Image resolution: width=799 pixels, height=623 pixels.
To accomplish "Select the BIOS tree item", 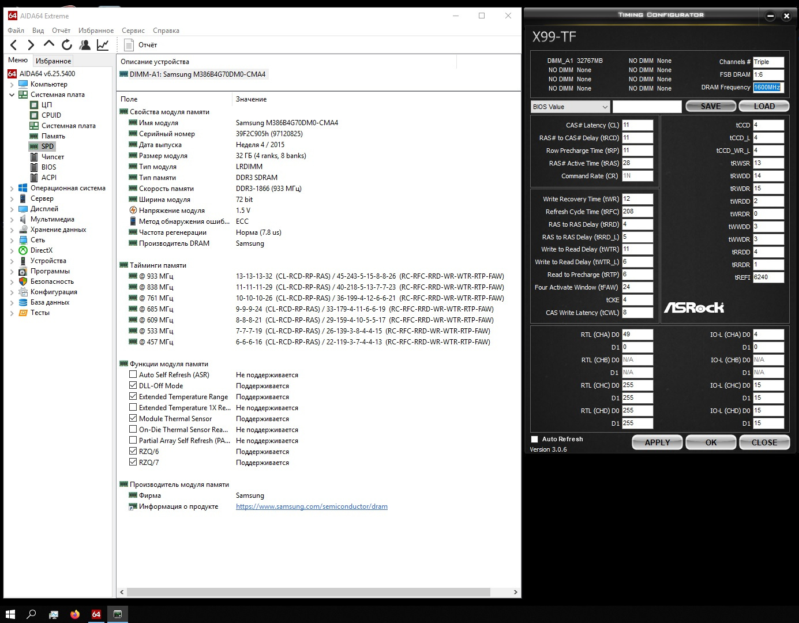I will pyautogui.click(x=48, y=167).
